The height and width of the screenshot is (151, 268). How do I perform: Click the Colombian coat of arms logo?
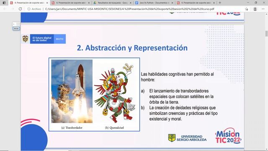click(x=25, y=39)
